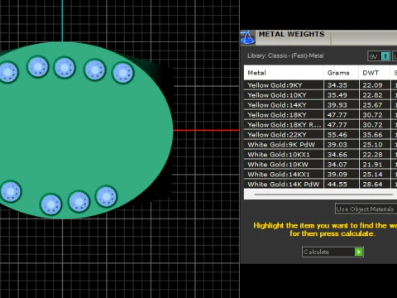397x298 pixels.
Task: Select the Yellow Gold:18KY row
Action: pyautogui.click(x=320, y=115)
